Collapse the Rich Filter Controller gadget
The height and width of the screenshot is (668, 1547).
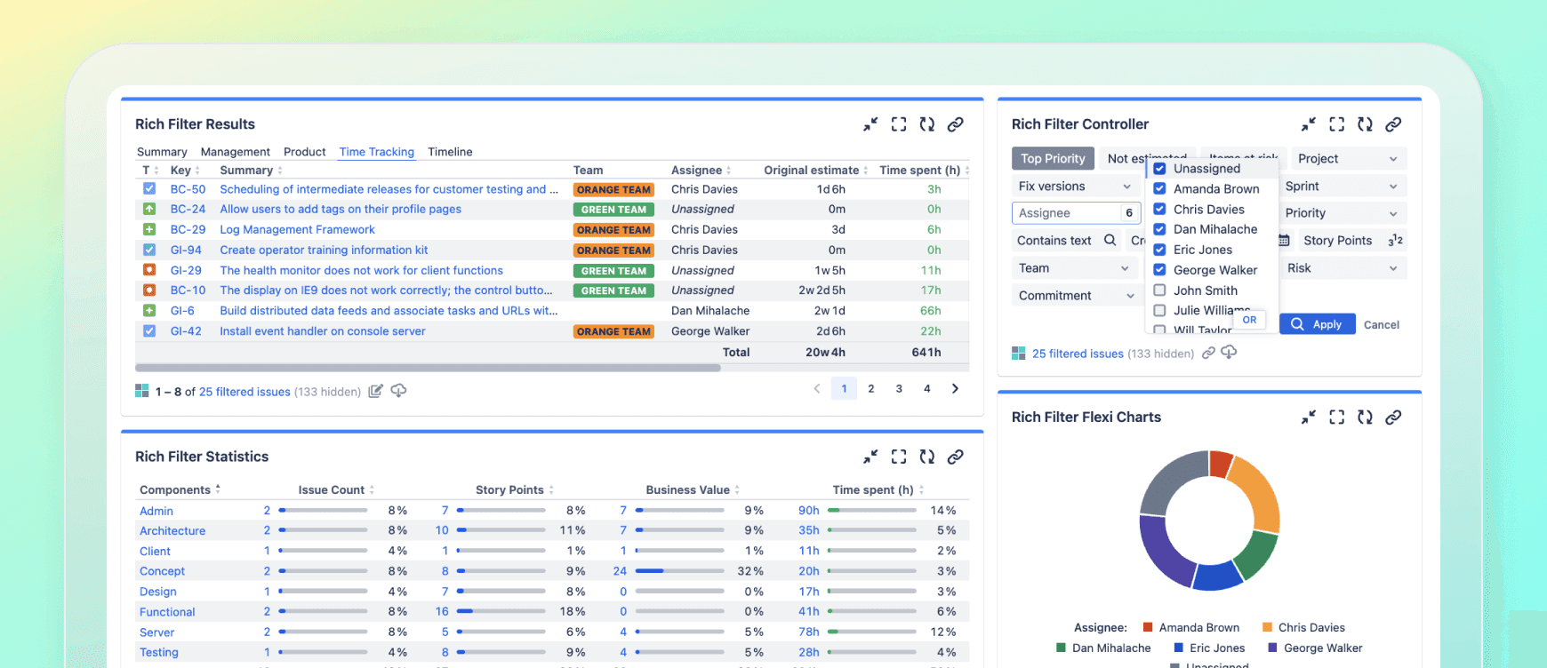coord(1308,124)
